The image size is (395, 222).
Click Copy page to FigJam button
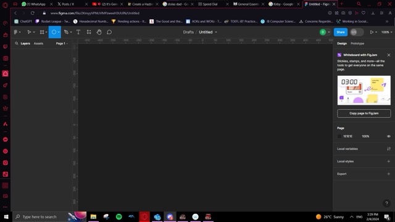click(364, 113)
